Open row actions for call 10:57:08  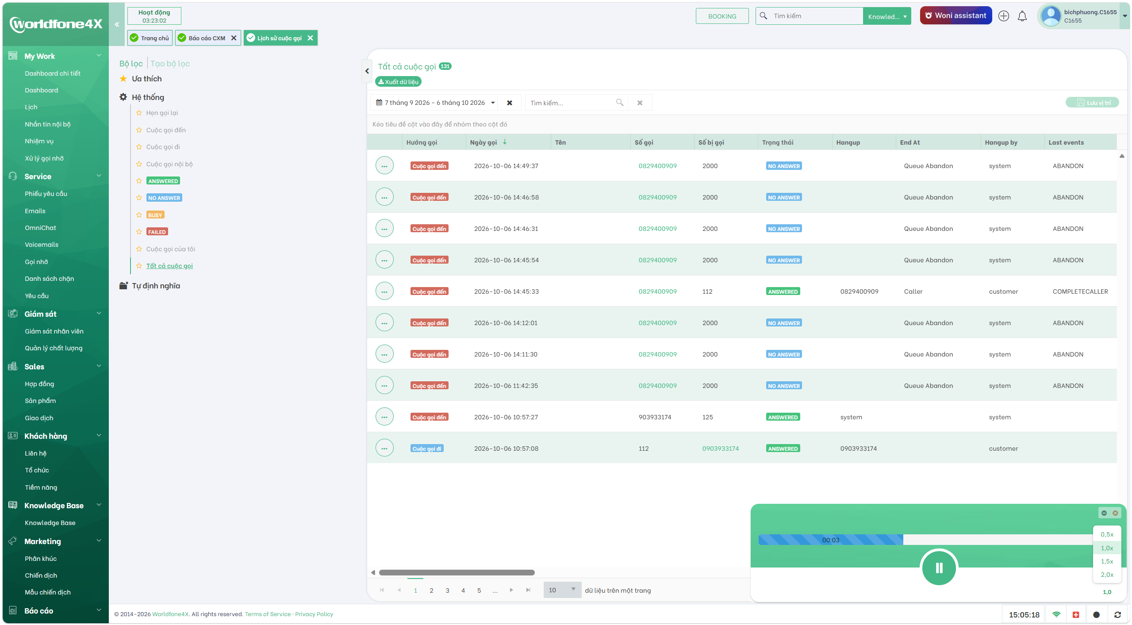(x=384, y=449)
